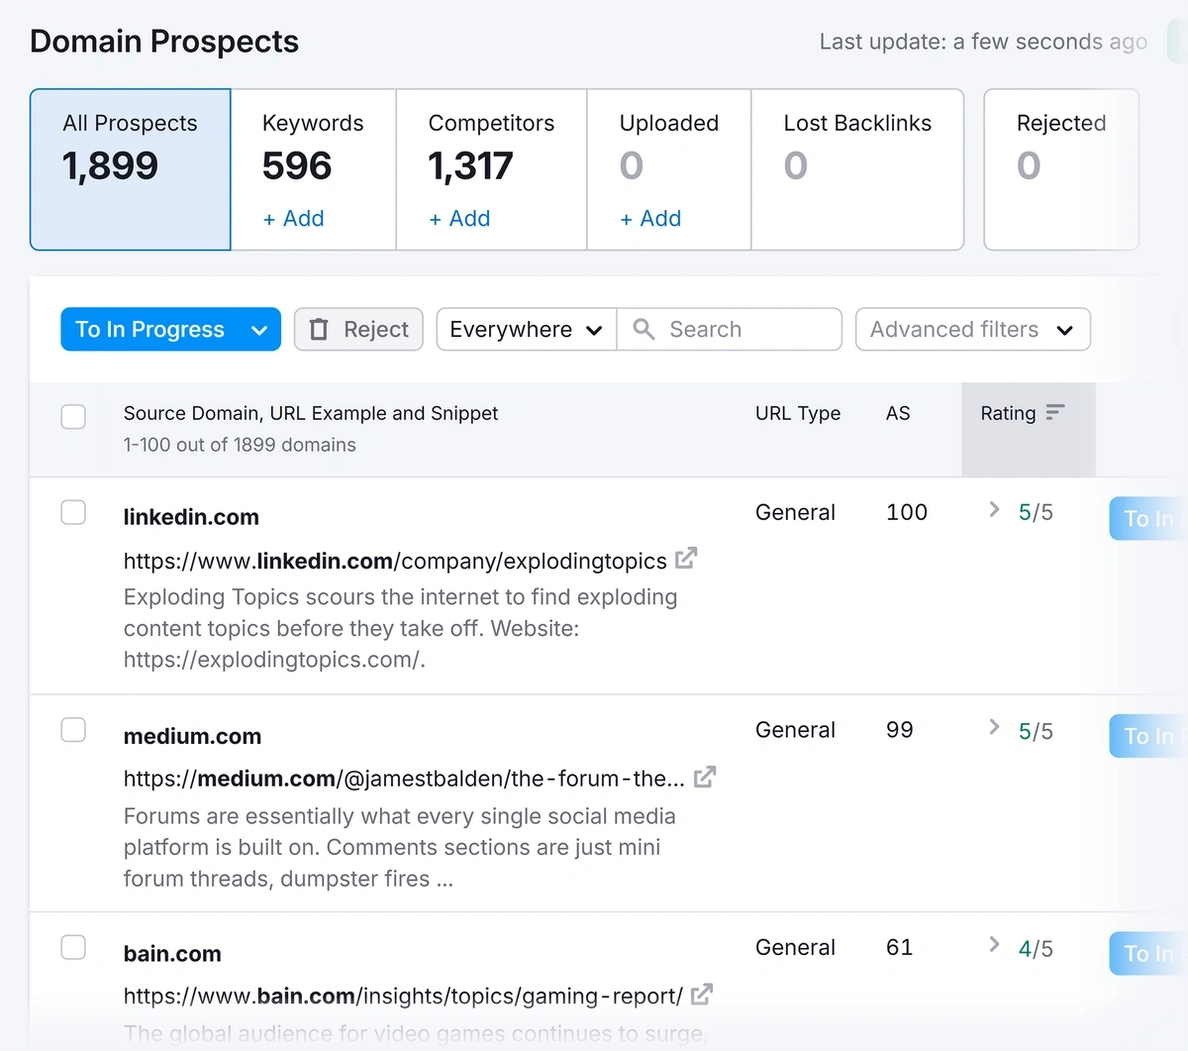Screen dimensions: 1188x1051
Task: Open bain.com URL external link icon
Action: (702, 995)
